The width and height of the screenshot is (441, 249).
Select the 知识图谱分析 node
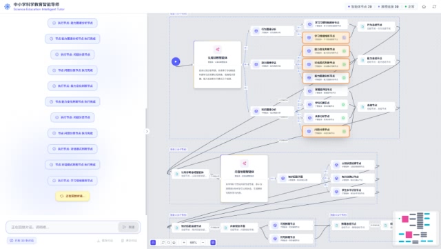(x=272, y=111)
